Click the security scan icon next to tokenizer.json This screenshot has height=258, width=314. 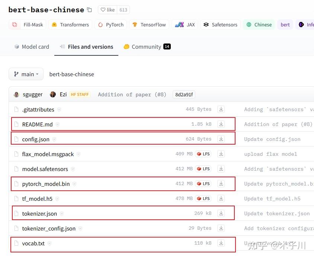click(x=62, y=213)
